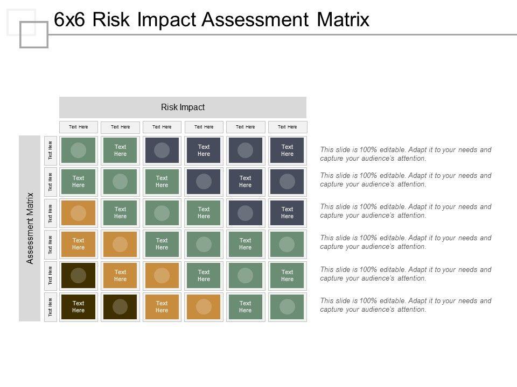Select the orange circle in the fifth row
The width and height of the screenshot is (517, 387).
click(x=162, y=275)
